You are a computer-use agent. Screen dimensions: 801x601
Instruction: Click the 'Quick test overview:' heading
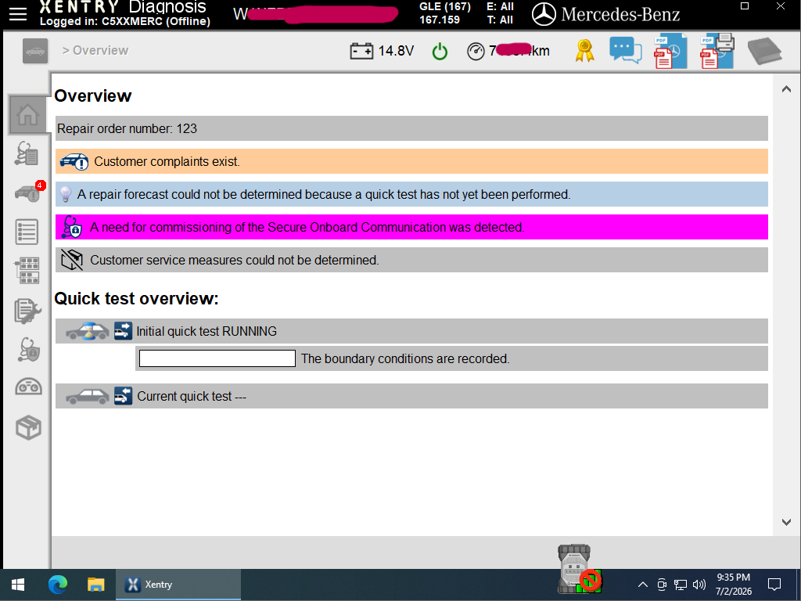[136, 298]
